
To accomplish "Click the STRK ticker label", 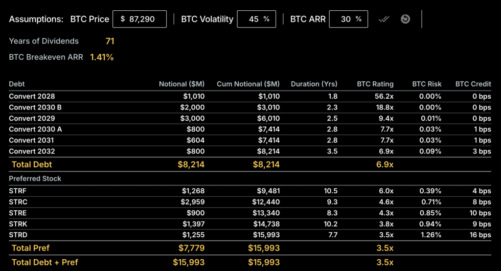I will click(x=18, y=224).
